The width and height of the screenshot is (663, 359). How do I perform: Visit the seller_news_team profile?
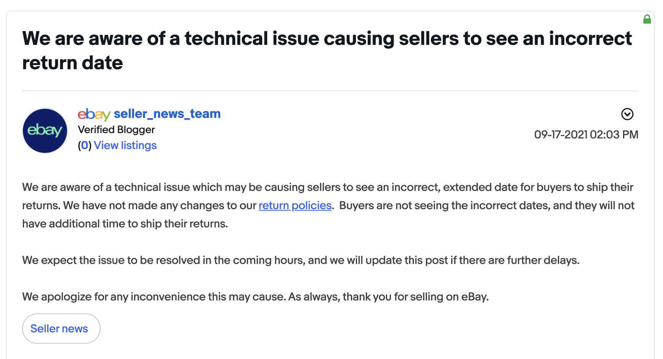(x=167, y=114)
